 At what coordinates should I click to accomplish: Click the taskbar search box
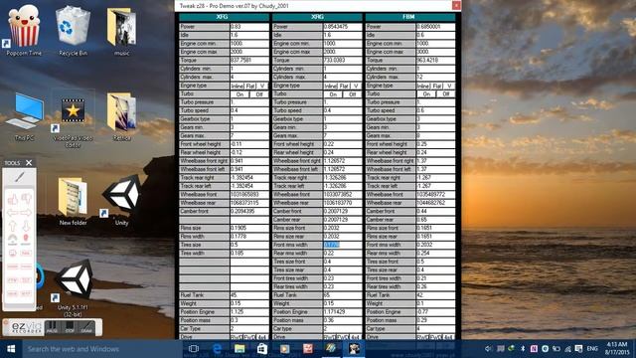(x=101, y=349)
